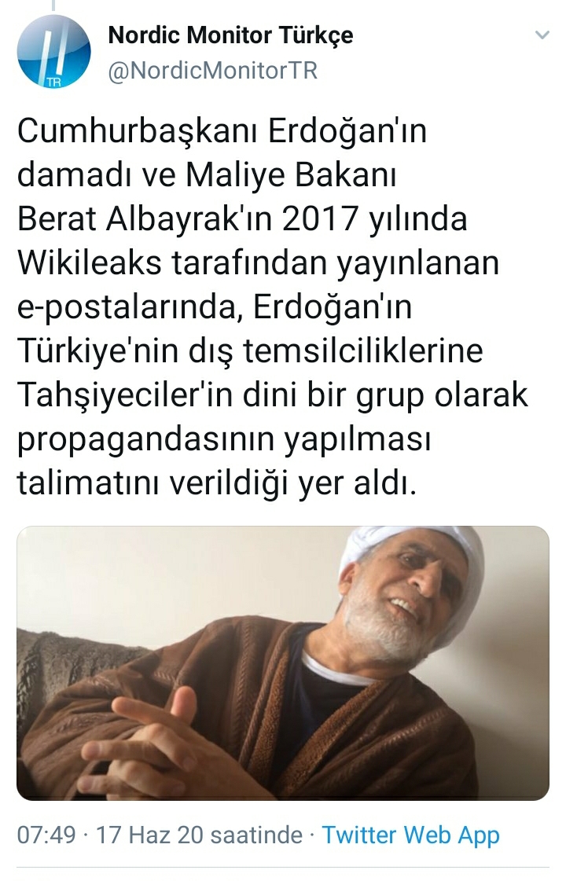Image resolution: width=566 pixels, height=881 pixels.
Task: Click the phrase Türkiye'nin dış temsilciliklerine
Action: [250, 351]
